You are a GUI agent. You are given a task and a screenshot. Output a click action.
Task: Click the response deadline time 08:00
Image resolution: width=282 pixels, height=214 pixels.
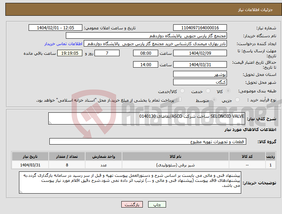click(x=146, y=53)
